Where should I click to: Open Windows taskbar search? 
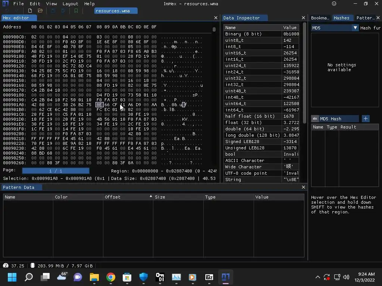point(29,277)
